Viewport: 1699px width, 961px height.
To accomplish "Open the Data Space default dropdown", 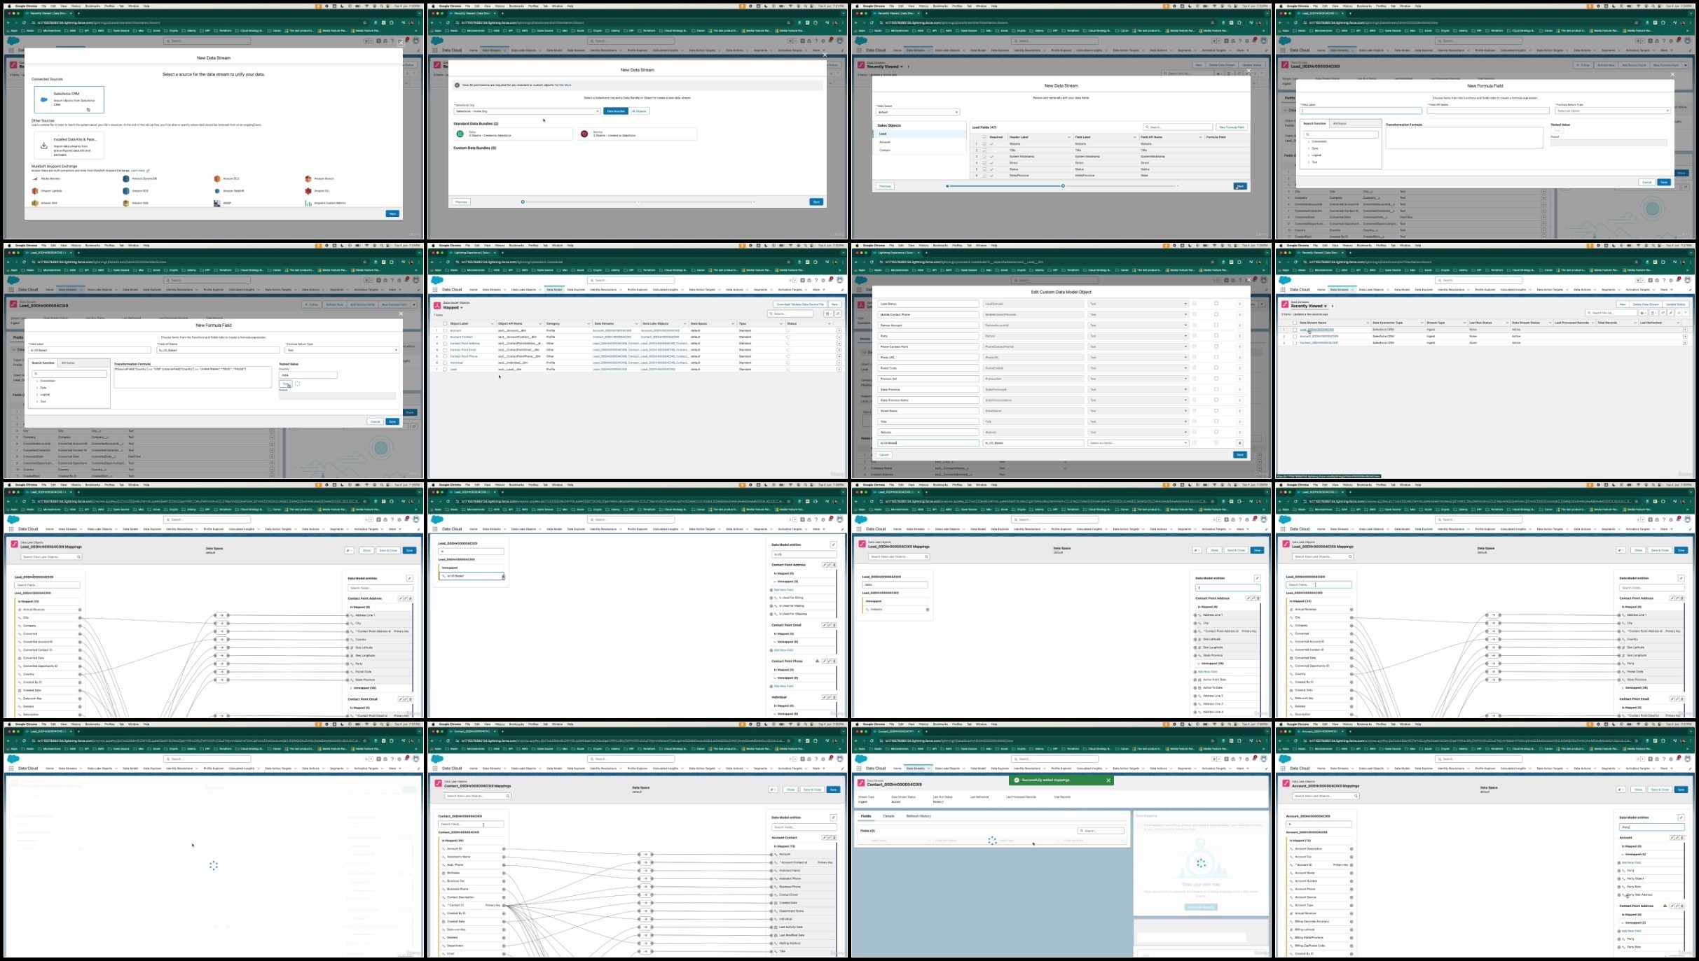I will tap(917, 112).
